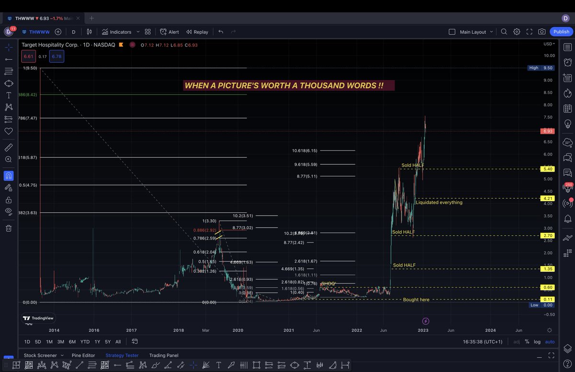Click the Replay button
Screen dimensions: 575x372
tap(197, 32)
